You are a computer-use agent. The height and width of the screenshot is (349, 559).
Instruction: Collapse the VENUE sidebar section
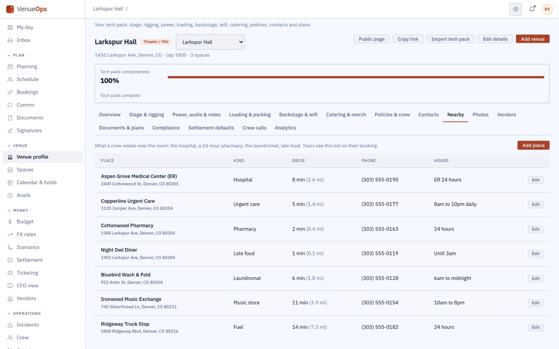click(x=17, y=146)
